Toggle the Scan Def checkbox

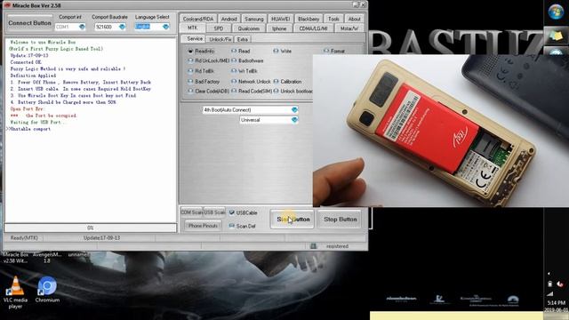(232, 226)
